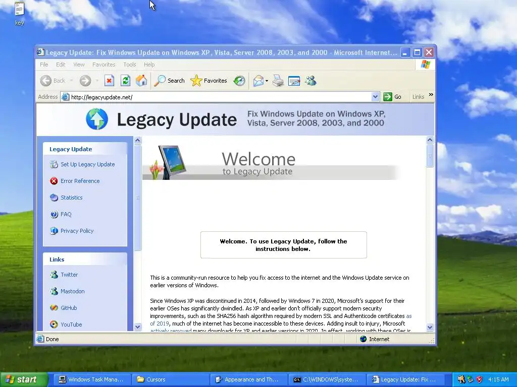
Task: Click the Start button
Action: 24,379
